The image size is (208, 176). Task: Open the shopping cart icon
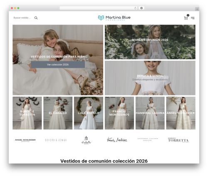click(186, 18)
